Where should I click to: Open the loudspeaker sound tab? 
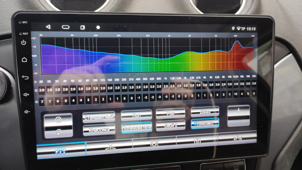tap(154, 143)
